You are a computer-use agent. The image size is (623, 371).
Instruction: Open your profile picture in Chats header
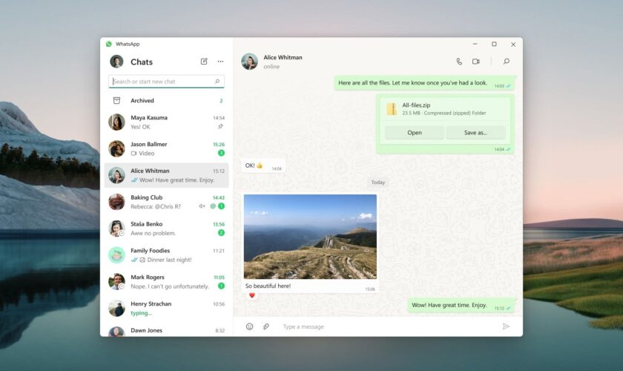(x=116, y=62)
